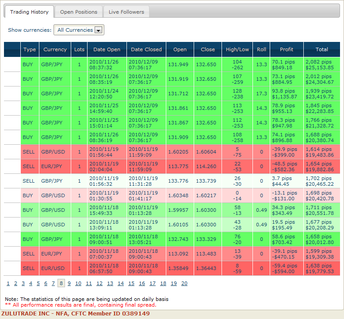Sort by the Date Closed column header

coord(146,49)
